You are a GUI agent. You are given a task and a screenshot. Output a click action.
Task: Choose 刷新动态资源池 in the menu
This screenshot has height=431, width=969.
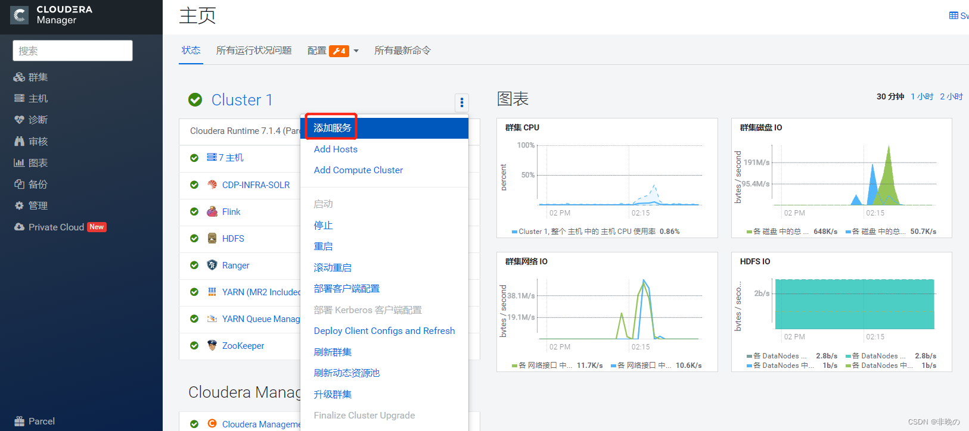tap(346, 373)
